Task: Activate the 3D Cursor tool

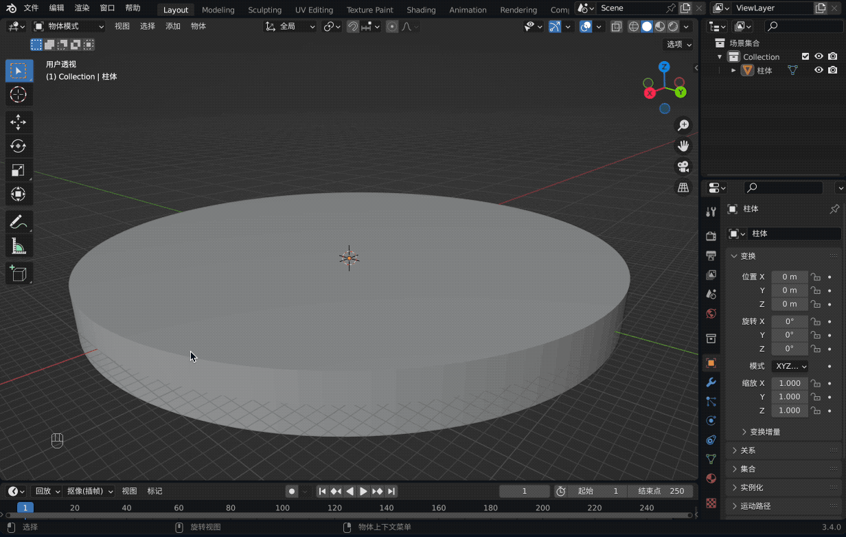Action: coord(19,95)
